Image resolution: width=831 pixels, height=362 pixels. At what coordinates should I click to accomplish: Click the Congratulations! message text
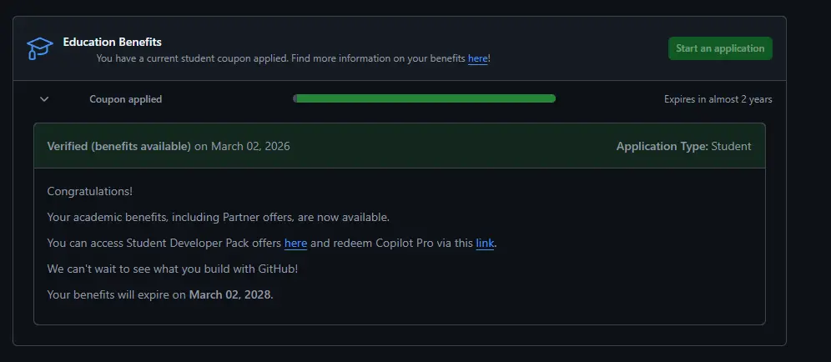click(x=89, y=191)
